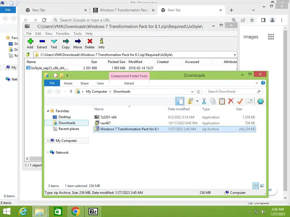This screenshot has width=290, height=217.
Task: Open the Tools menu in 7-Zip
Action: click(77, 34)
